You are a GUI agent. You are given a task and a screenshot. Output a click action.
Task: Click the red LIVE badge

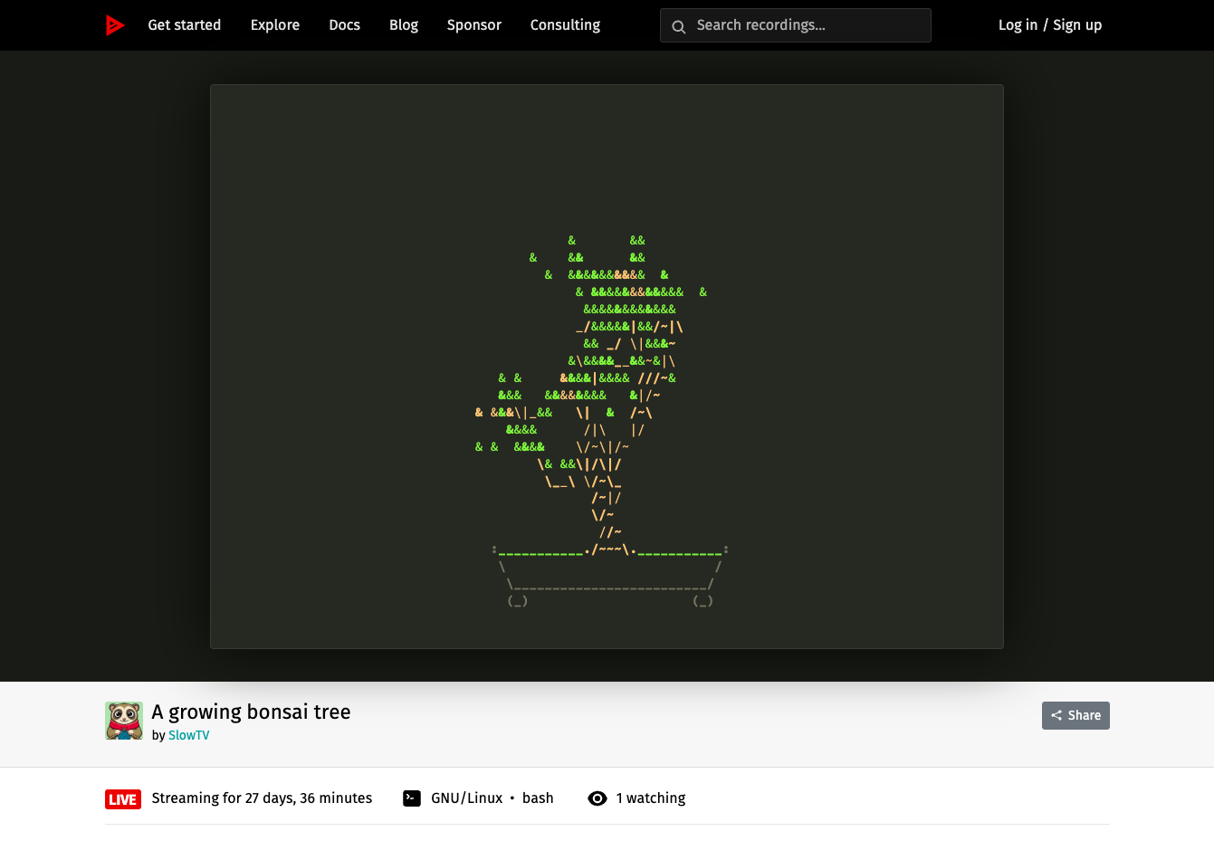123,799
